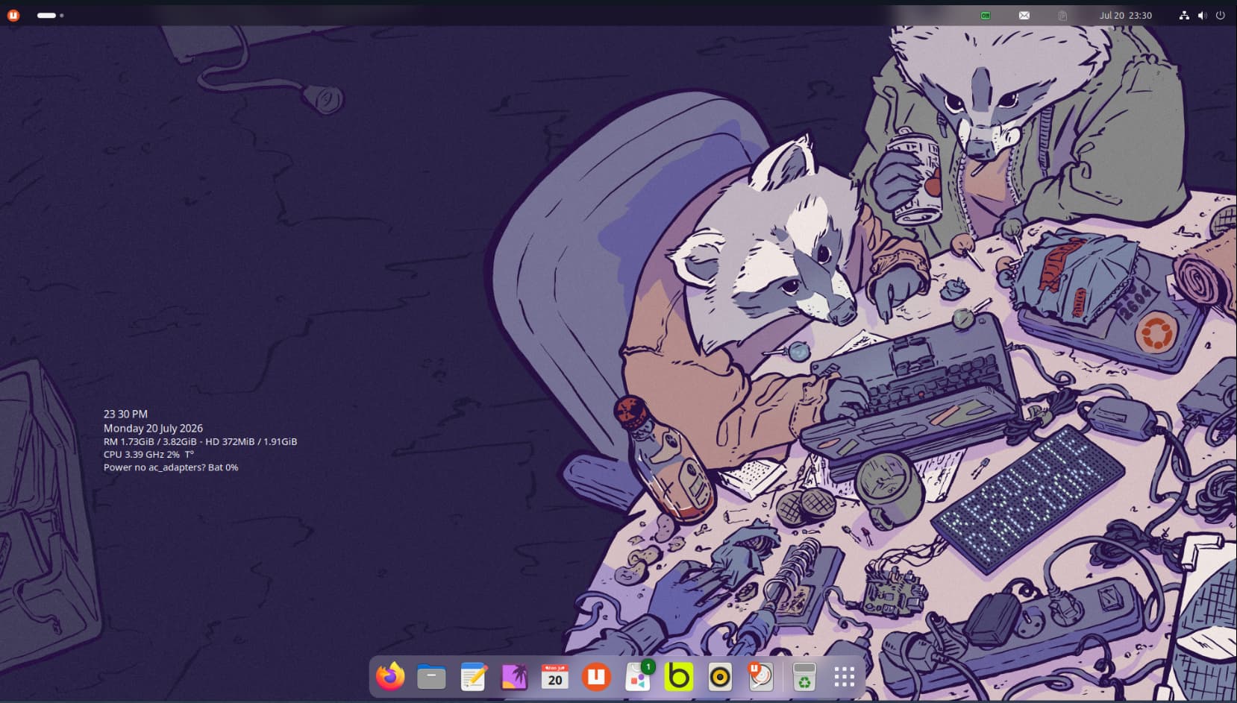
Task: Click the widget text "Monday 20 July 2026"
Action: pyautogui.click(x=153, y=428)
